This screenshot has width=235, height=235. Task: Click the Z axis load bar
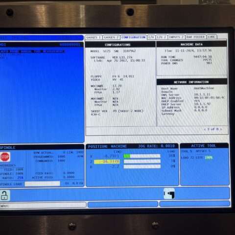[x=142, y=162]
